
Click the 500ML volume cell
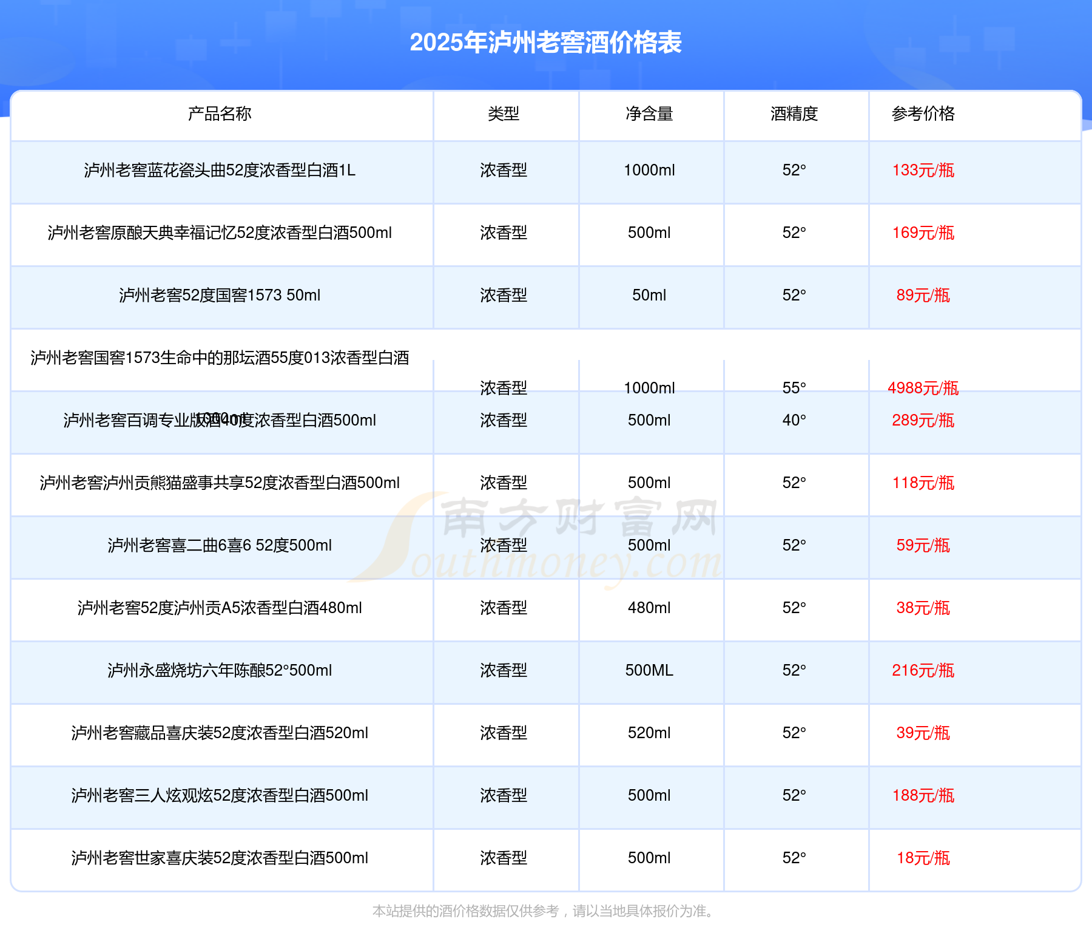[649, 670]
